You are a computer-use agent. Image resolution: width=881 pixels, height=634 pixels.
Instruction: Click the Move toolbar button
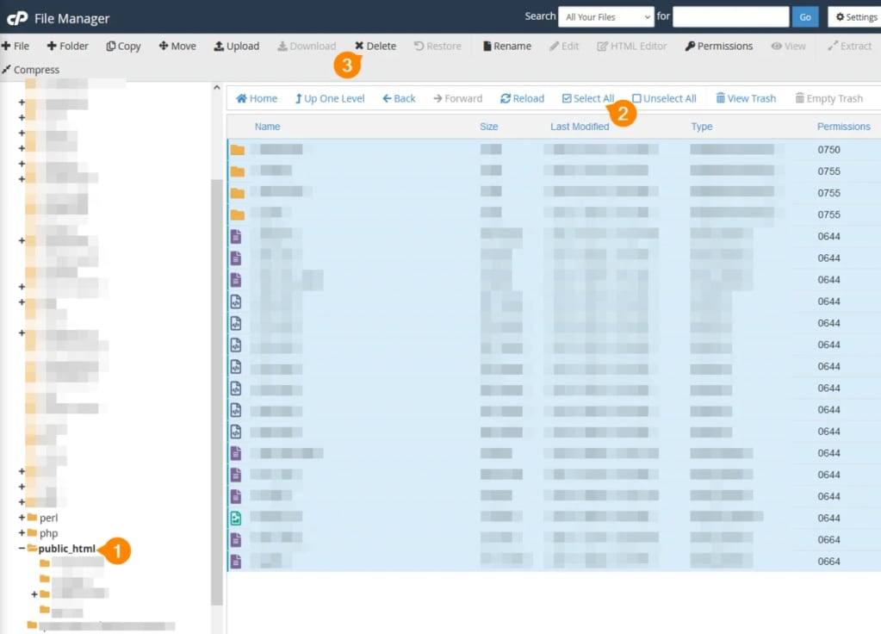point(177,47)
